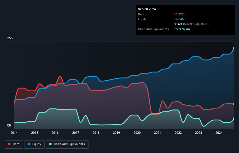Select the Cash endpoint marker on teal line
Screen dimensions: 239x153
point(234,119)
